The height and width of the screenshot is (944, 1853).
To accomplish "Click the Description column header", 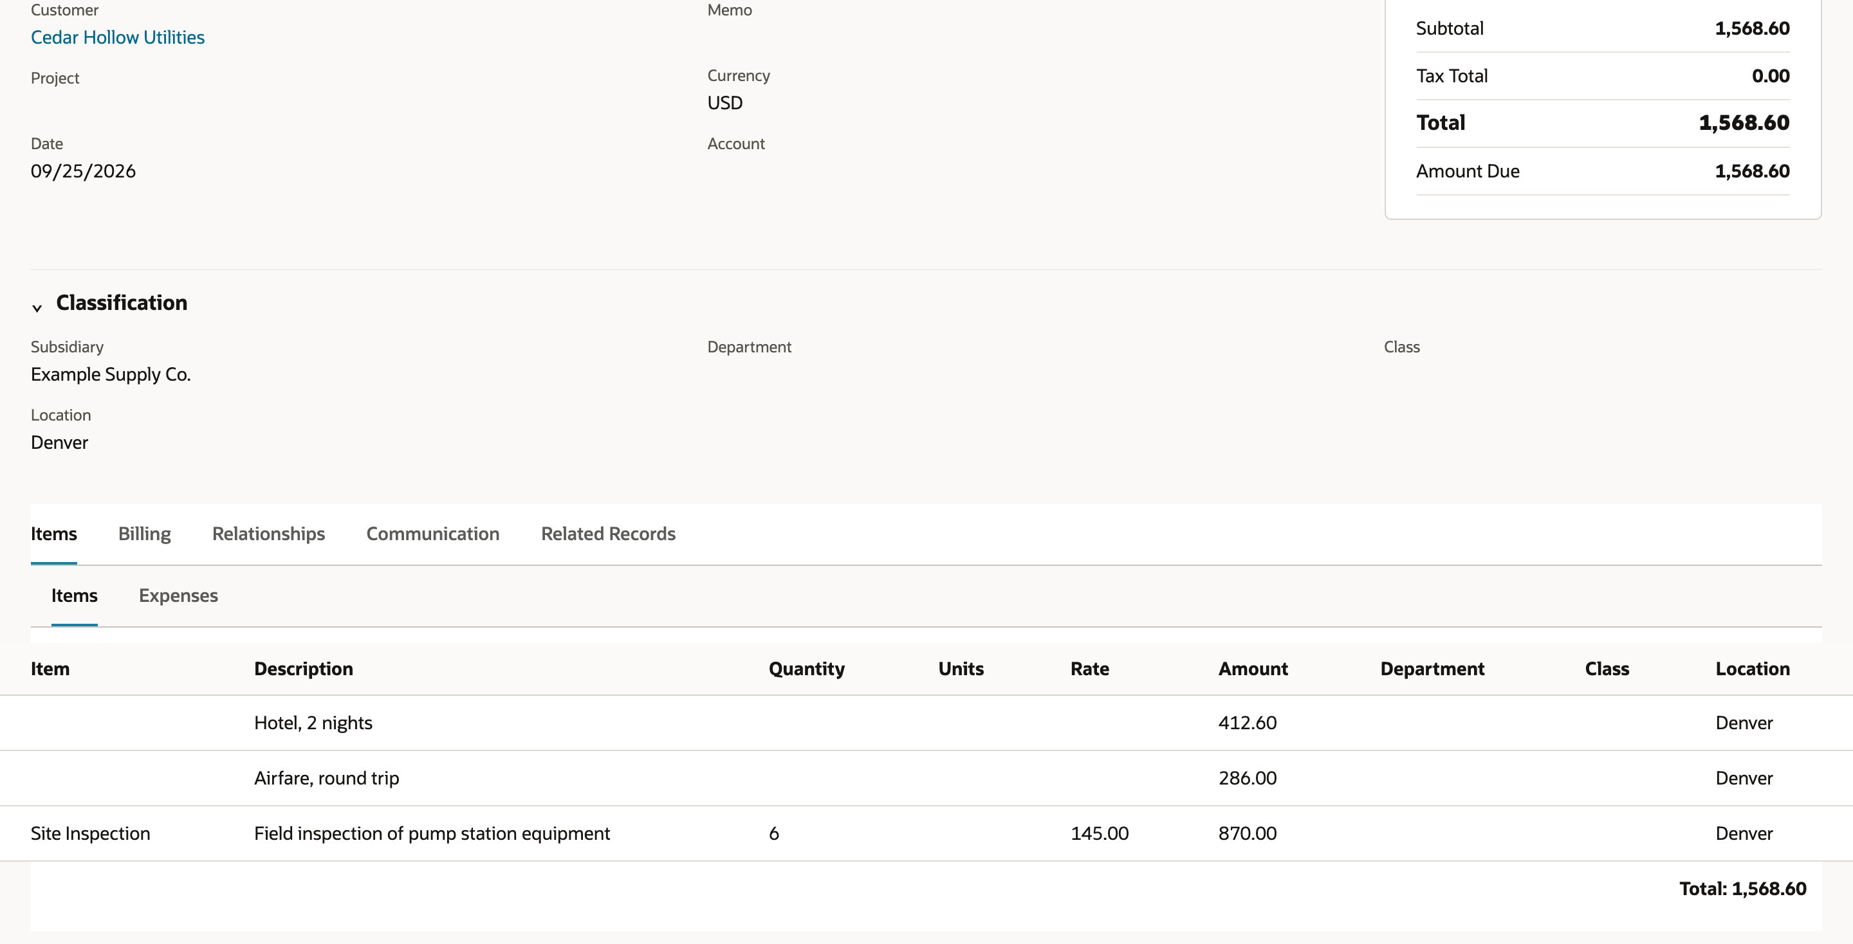I will 304,669.
